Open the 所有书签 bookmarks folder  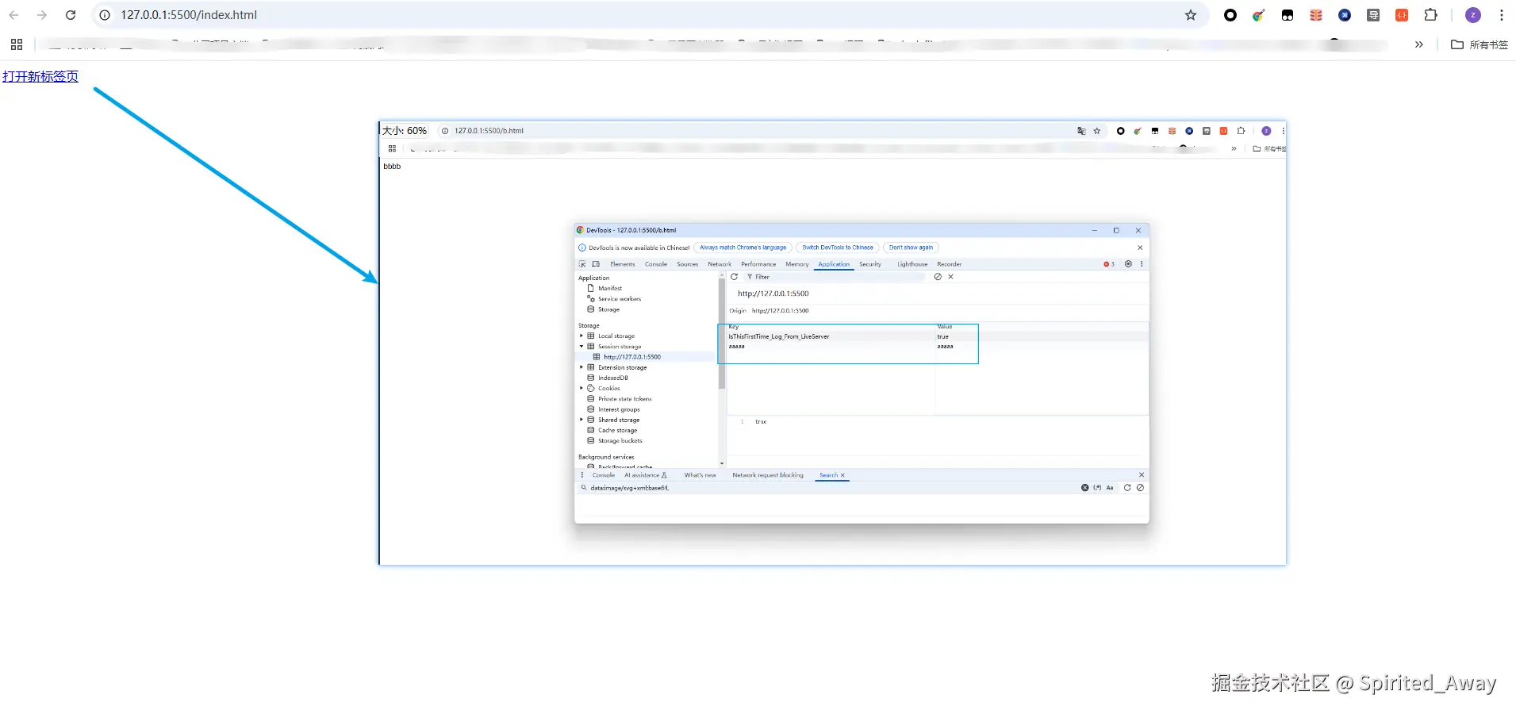click(x=1480, y=44)
